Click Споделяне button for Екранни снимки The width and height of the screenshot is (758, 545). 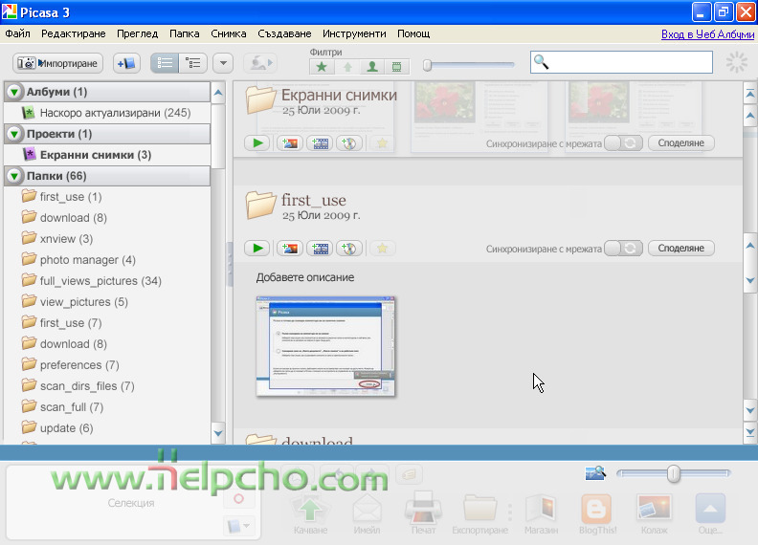tap(680, 143)
